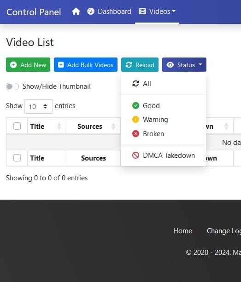
Task: Toggle the Show/Hide Thumbnail switch
Action: pyautogui.click(x=12, y=86)
